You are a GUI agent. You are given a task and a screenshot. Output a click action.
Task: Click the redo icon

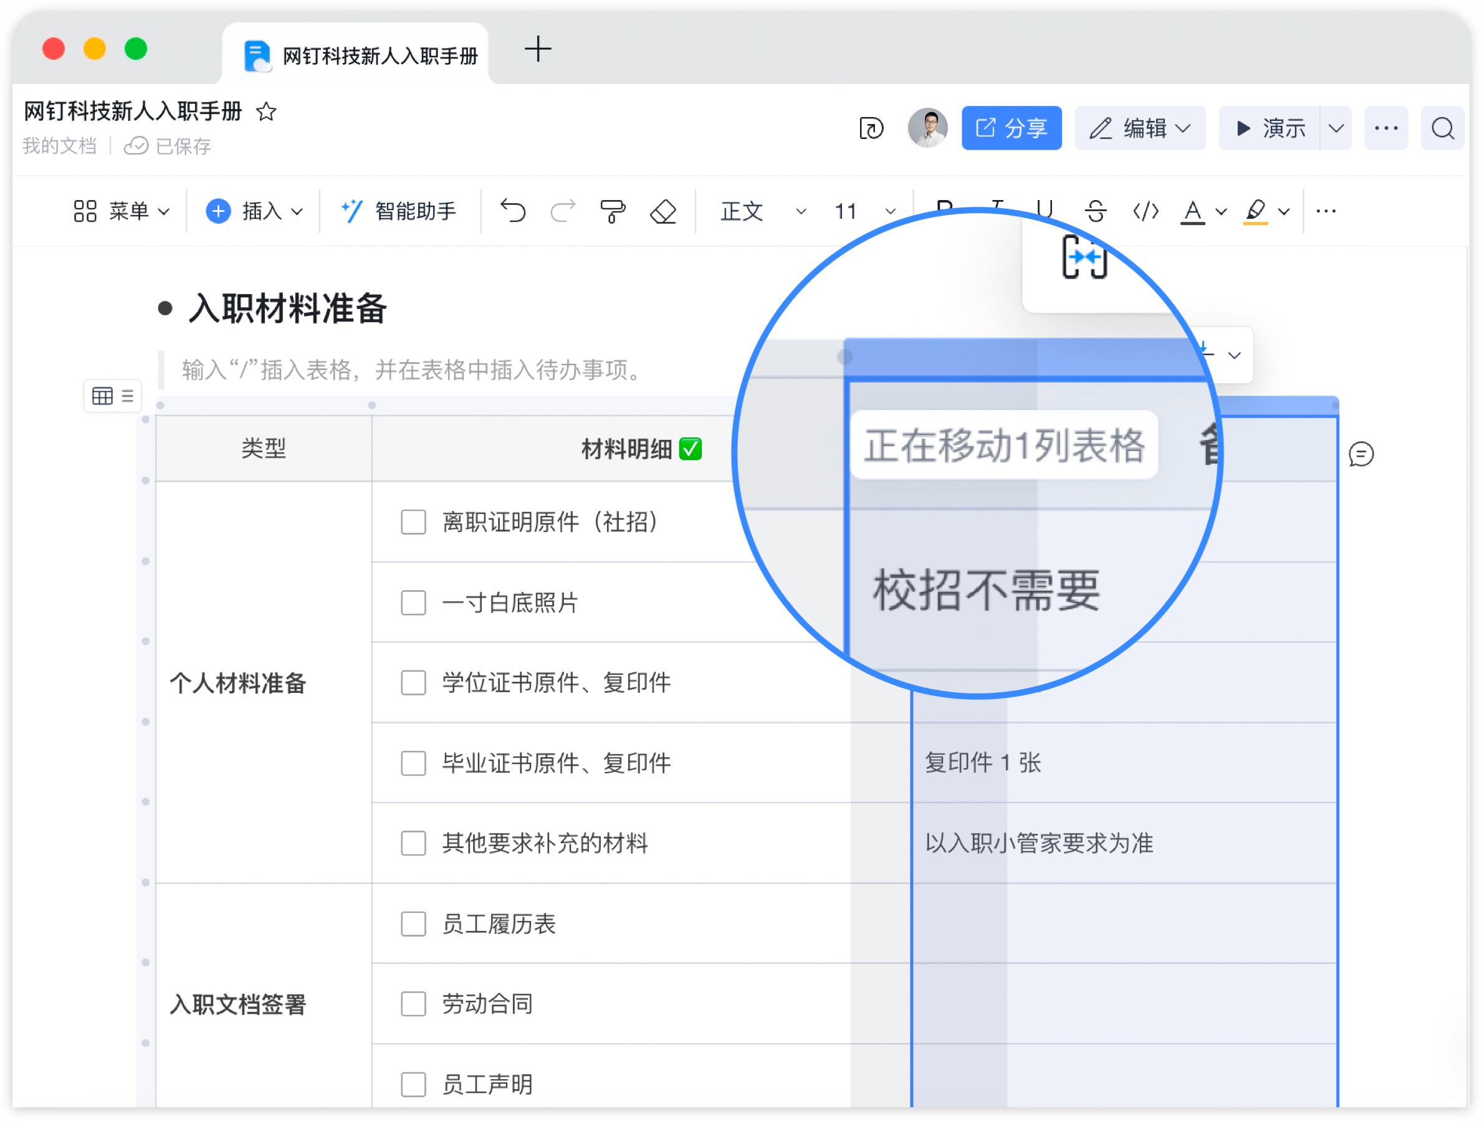coord(562,211)
